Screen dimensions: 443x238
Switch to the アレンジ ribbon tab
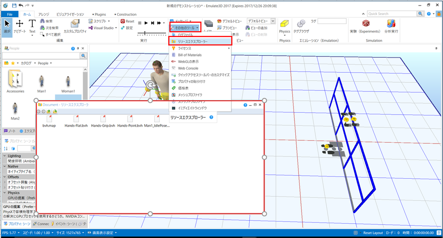click(x=44, y=14)
